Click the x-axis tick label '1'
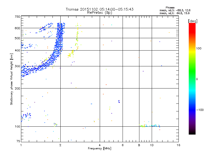The width and height of the screenshot is (210, 158). point(21,145)
